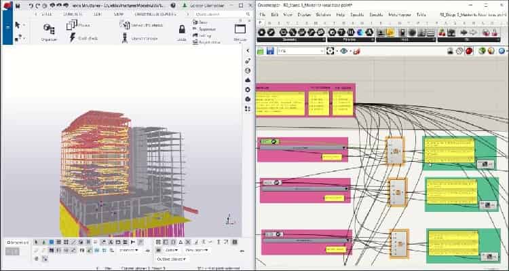Click the lightning bolt Clash check icon
Viewport: 509px width, 271px height.
click(73, 37)
